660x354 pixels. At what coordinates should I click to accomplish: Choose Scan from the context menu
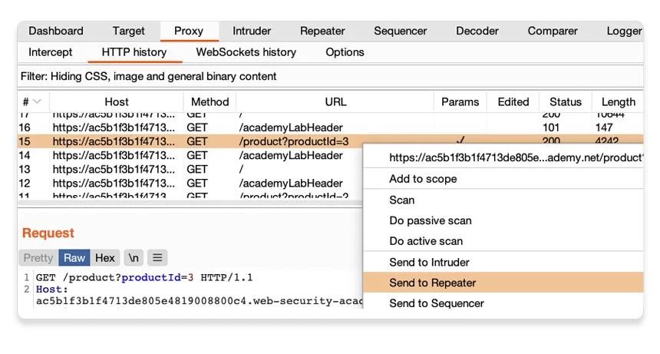(x=503, y=200)
